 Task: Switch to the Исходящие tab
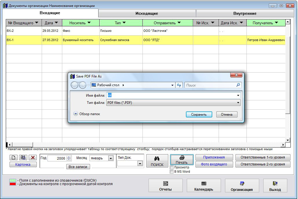147,13
